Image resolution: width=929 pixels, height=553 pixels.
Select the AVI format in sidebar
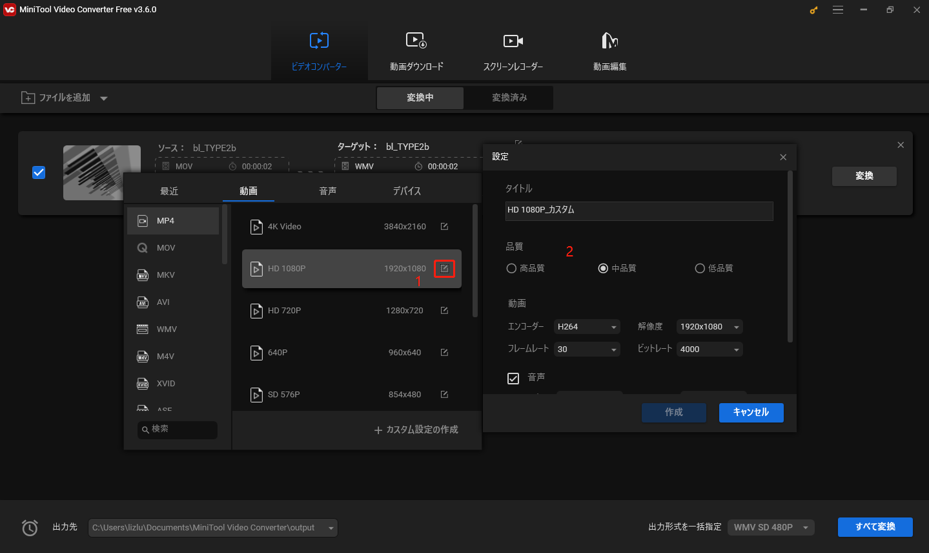[x=173, y=302]
